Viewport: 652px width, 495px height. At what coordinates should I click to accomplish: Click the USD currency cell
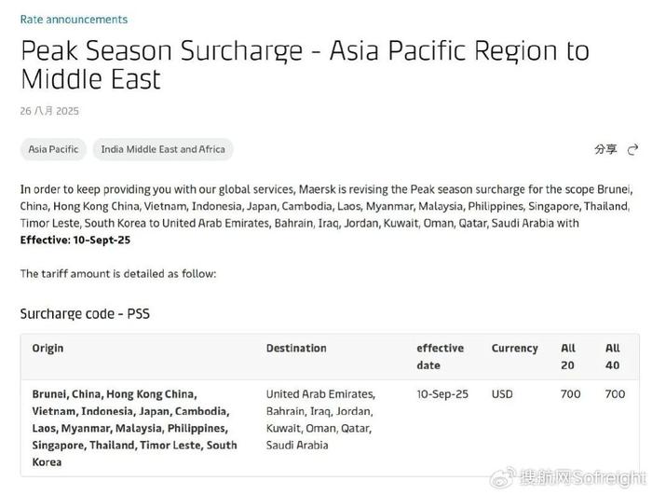click(502, 394)
